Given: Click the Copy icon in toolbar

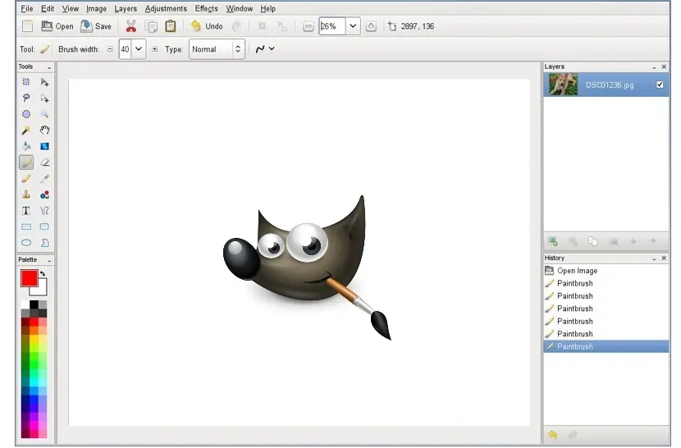Looking at the screenshot, I should pos(151,26).
